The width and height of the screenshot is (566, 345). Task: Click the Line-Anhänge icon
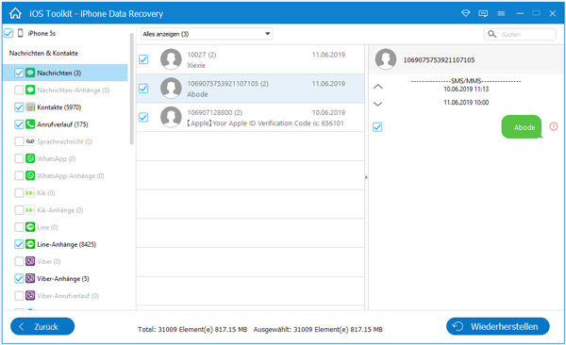coord(30,244)
